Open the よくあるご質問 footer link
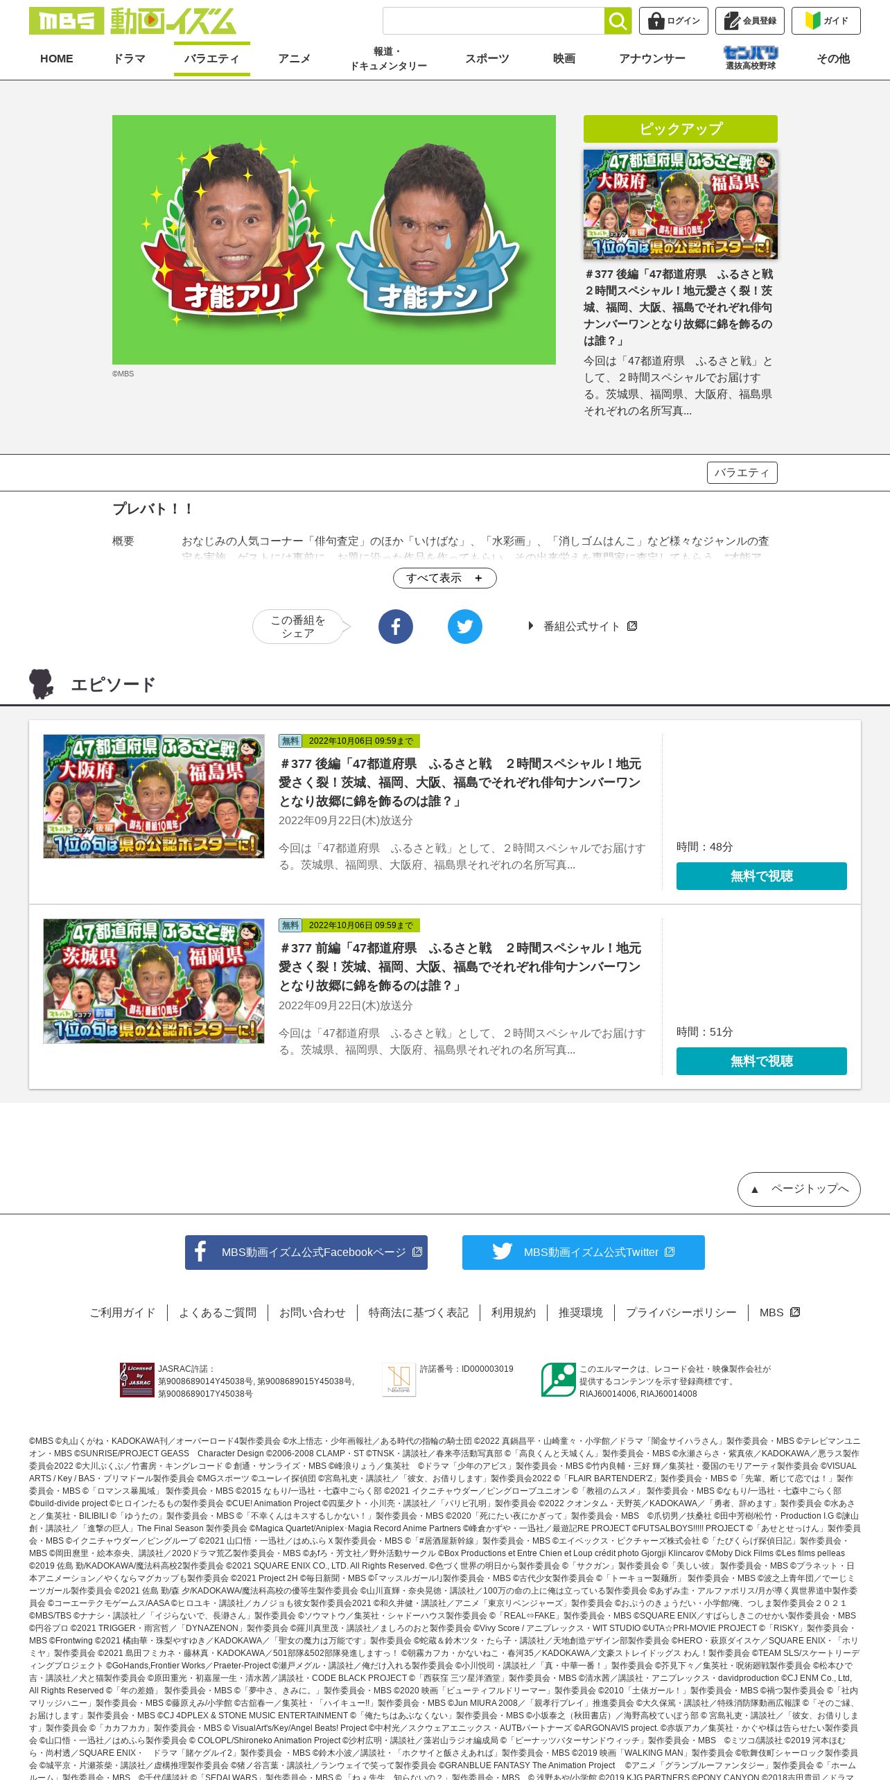The height and width of the screenshot is (1780, 890). click(218, 1313)
